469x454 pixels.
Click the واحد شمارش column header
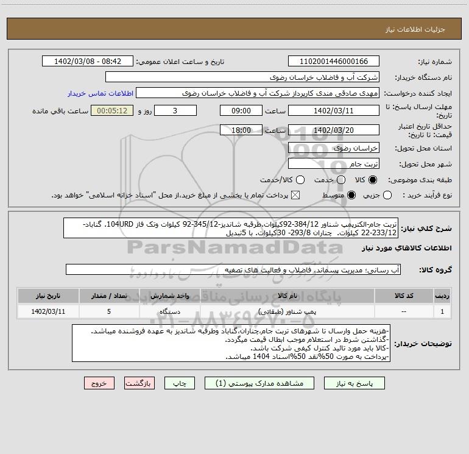tap(169, 296)
